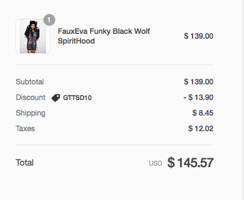
Task: Click the discount amount - $ 13.90
Action: pyautogui.click(x=198, y=97)
